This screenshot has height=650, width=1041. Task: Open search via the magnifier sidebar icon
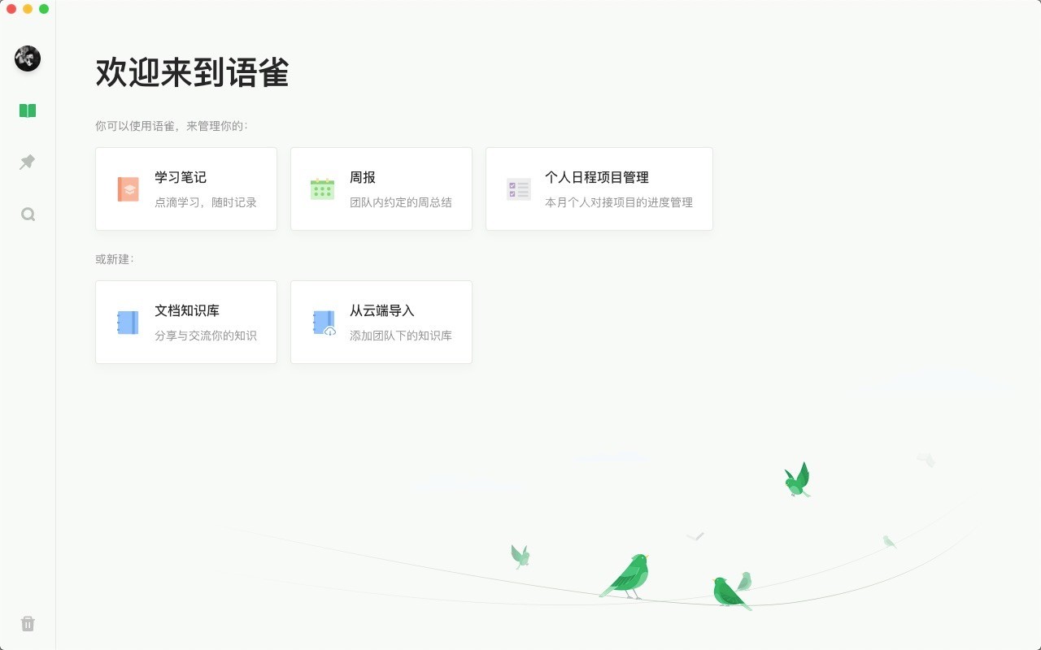pos(28,214)
